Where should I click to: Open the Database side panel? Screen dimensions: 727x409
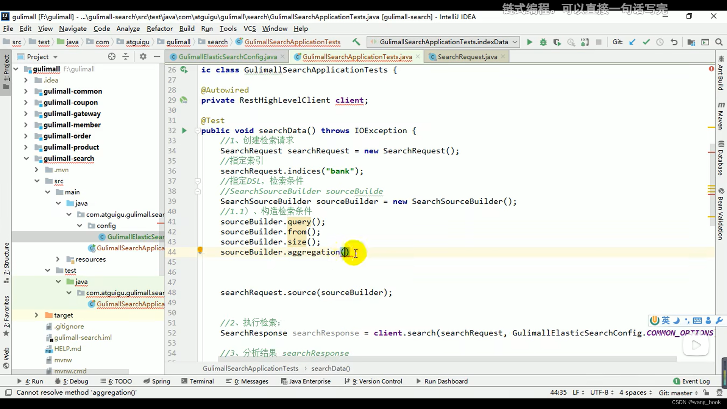coord(721,158)
